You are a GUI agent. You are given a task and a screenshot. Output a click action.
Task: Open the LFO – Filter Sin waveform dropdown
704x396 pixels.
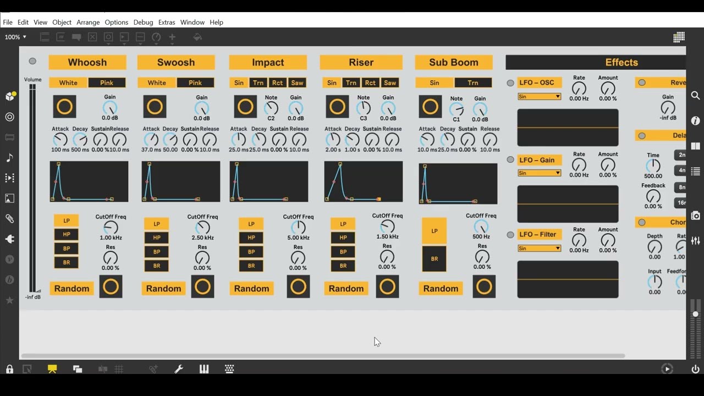click(x=539, y=248)
